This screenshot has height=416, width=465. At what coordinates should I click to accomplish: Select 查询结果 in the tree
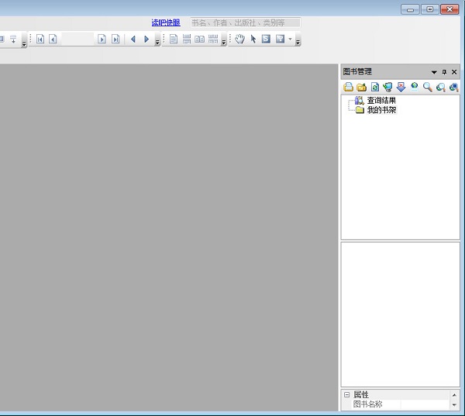click(381, 101)
